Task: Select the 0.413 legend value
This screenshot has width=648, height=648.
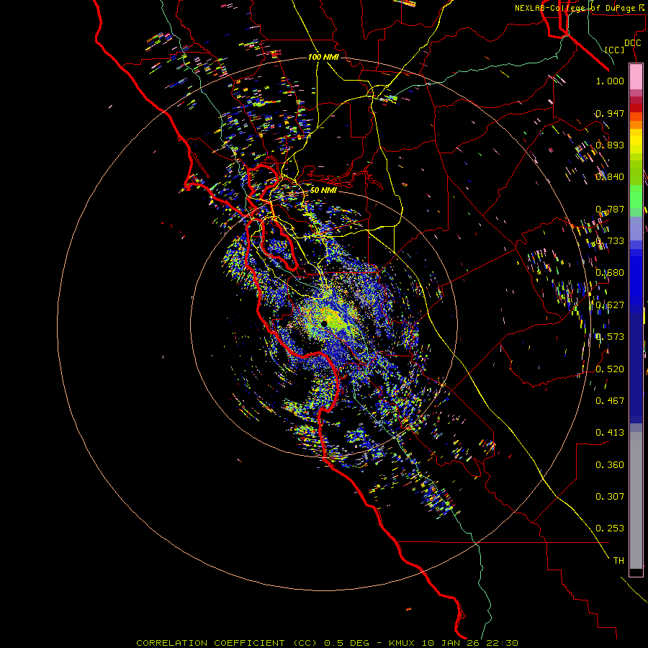Action: click(x=610, y=433)
